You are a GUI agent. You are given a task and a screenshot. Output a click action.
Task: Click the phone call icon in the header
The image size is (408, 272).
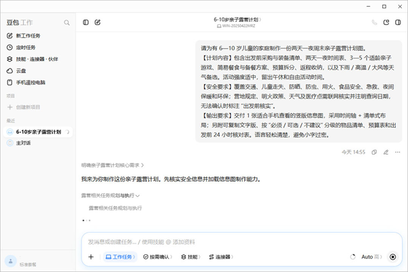(374, 22)
